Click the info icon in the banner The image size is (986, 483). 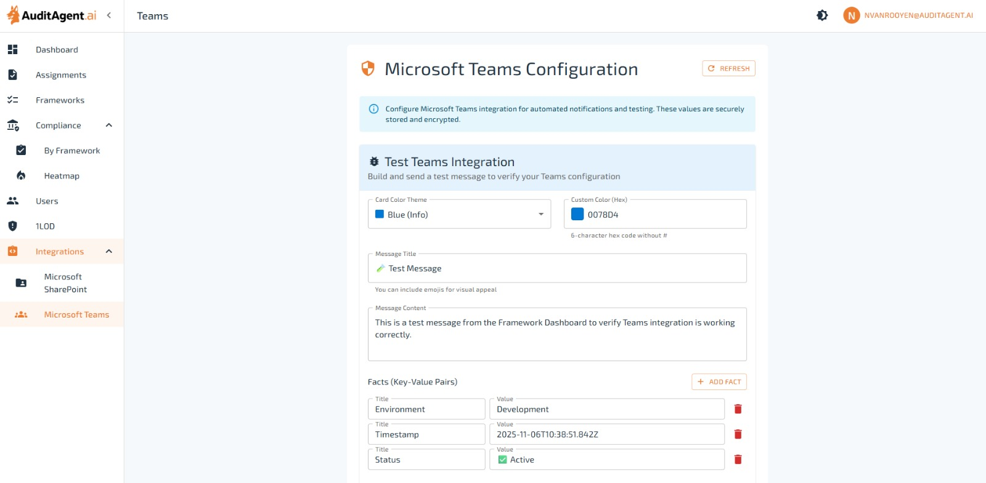click(373, 109)
